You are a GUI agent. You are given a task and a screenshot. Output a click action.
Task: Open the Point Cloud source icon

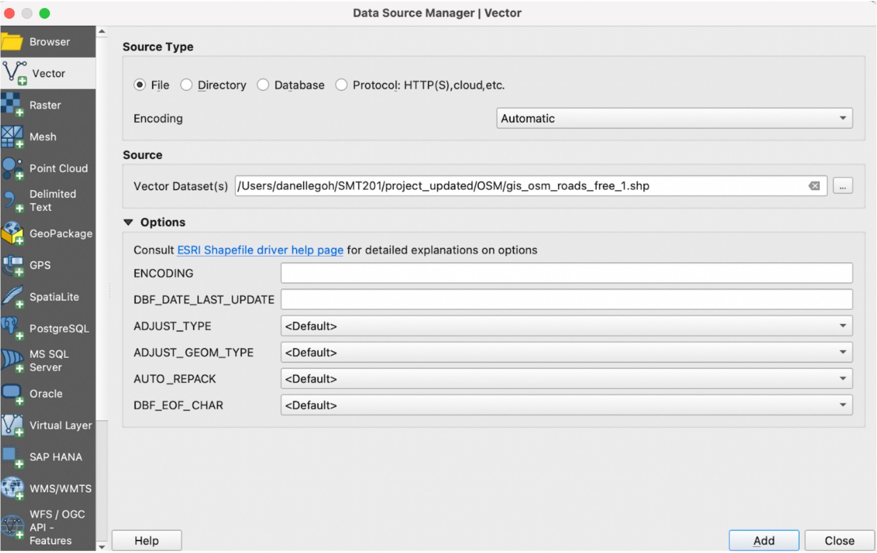coord(12,168)
